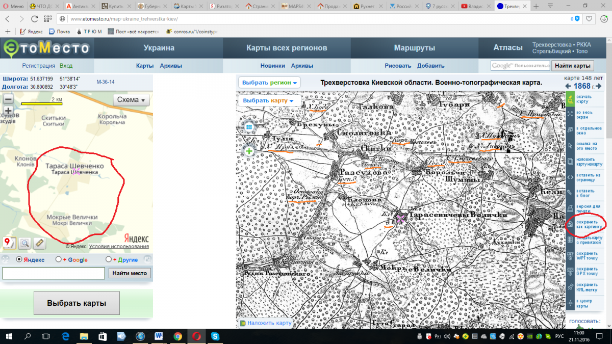Click the download map icon in right sidebar
The height and width of the screenshot is (344, 612).
[570, 99]
